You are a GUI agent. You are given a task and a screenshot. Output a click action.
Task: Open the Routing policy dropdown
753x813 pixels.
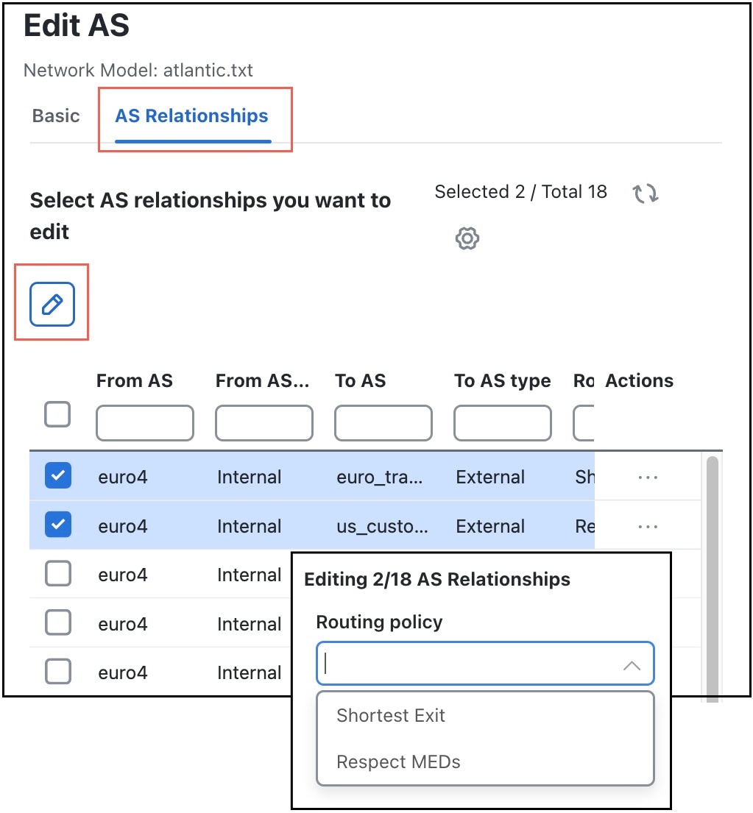coord(484,664)
